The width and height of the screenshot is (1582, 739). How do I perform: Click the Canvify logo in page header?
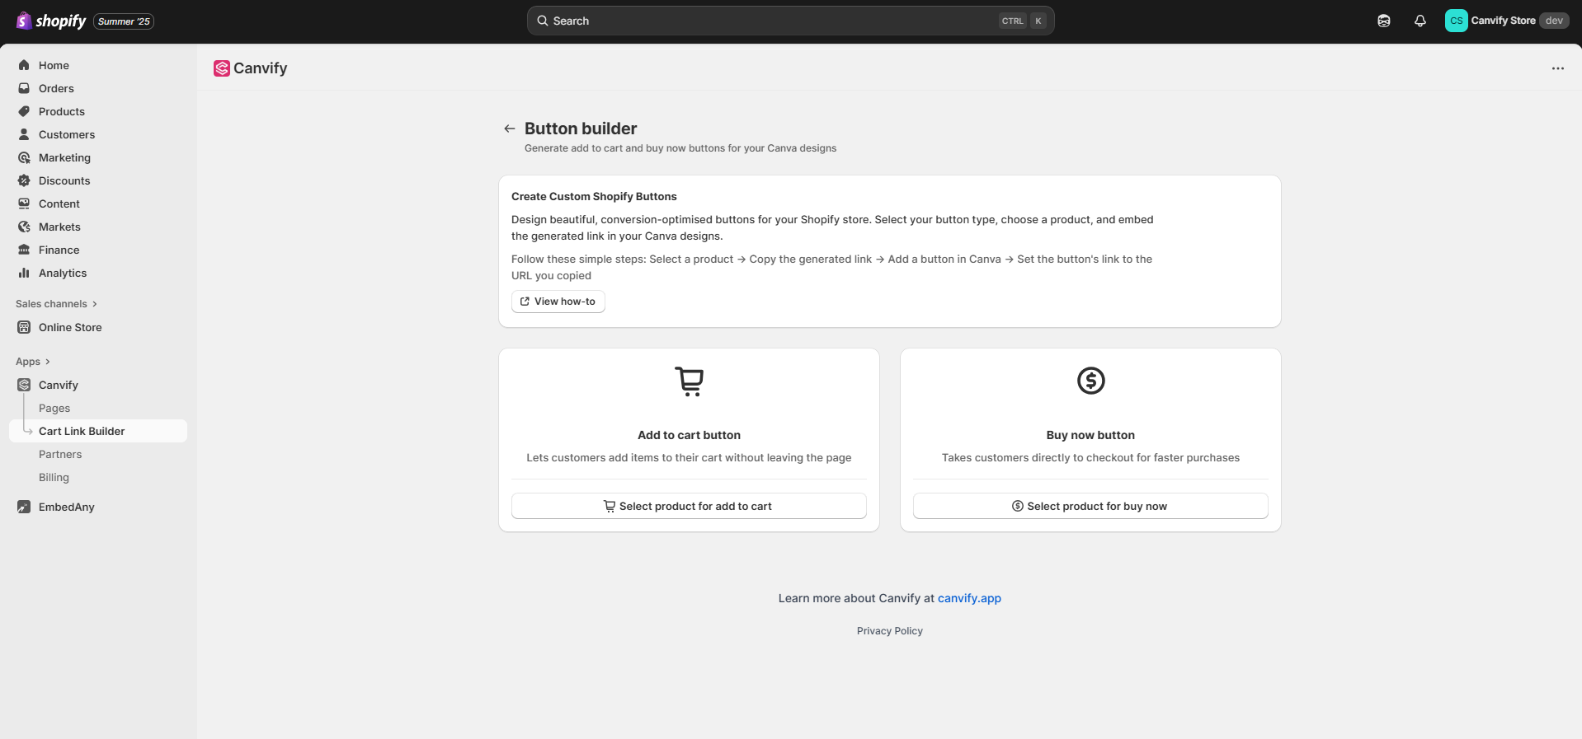pyautogui.click(x=221, y=68)
